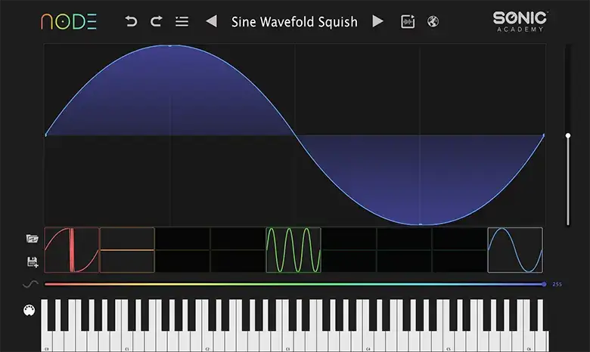Save wavetable with disk plus icon

tap(33, 262)
